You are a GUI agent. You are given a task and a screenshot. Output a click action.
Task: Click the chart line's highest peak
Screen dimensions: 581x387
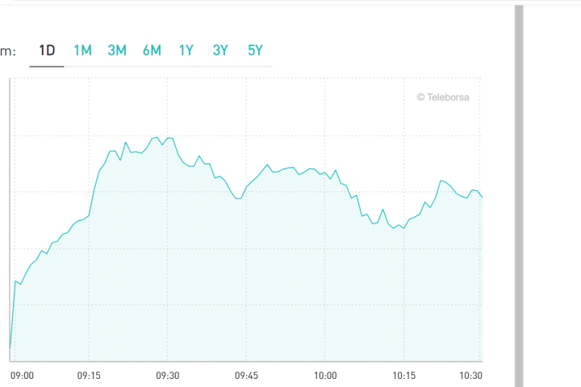click(x=157, y=137)
